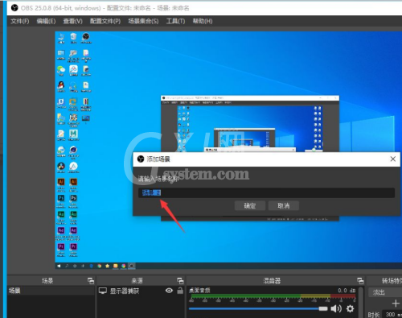Pop out the 场景 dock panel
Screen dimensions: 402x318
91,281
